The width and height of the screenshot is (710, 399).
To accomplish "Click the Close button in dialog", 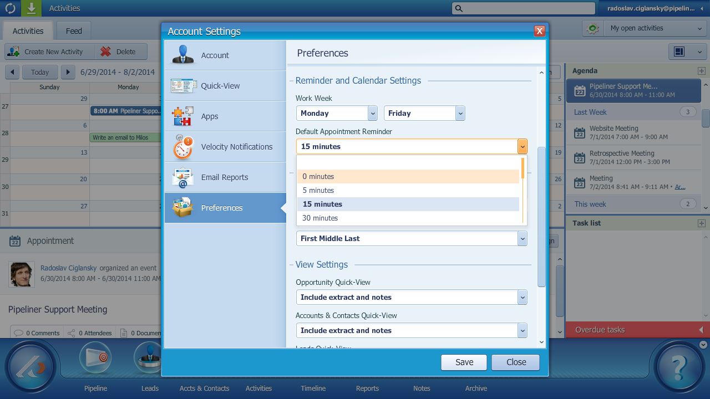I will 516,362.
